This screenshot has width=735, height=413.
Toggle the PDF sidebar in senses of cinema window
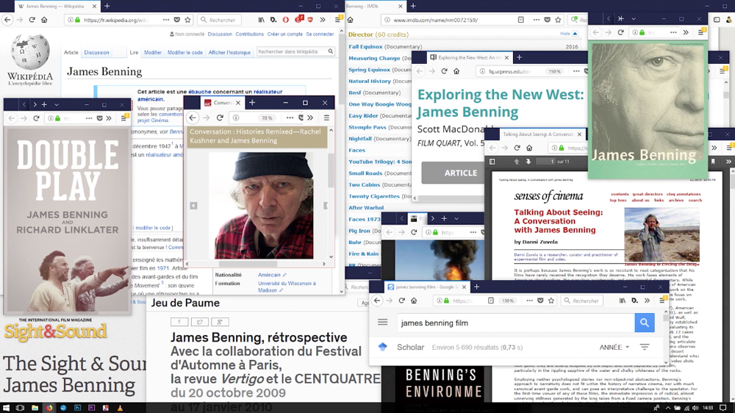(492, 161)
